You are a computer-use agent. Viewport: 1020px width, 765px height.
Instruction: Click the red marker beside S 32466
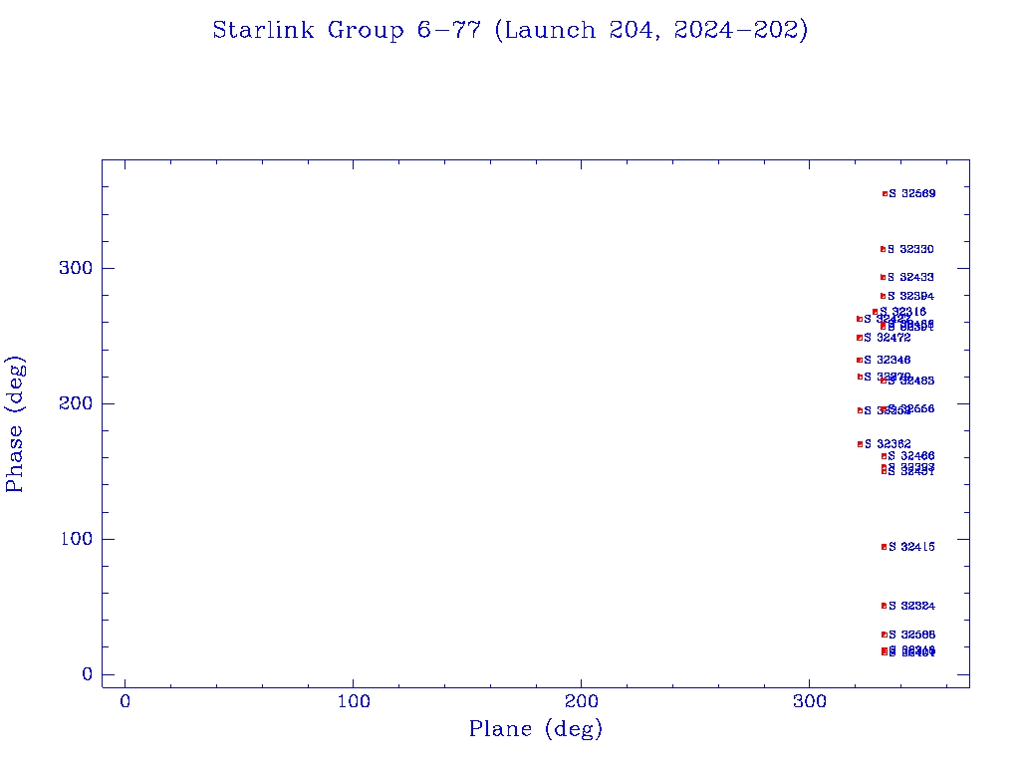(x=884, y=456)
